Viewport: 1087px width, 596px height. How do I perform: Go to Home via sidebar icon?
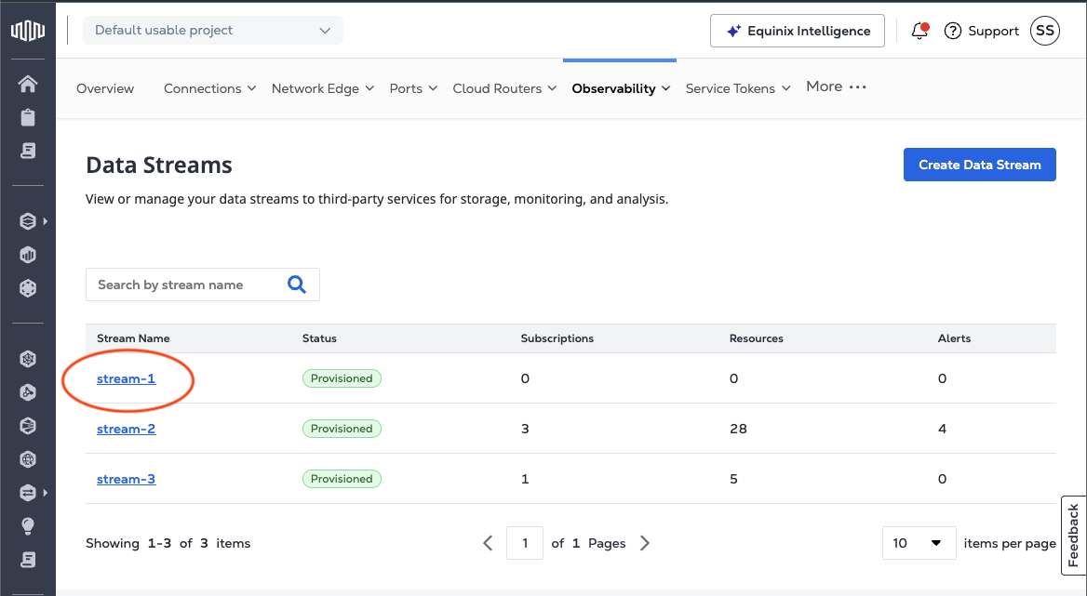[28, 84]
